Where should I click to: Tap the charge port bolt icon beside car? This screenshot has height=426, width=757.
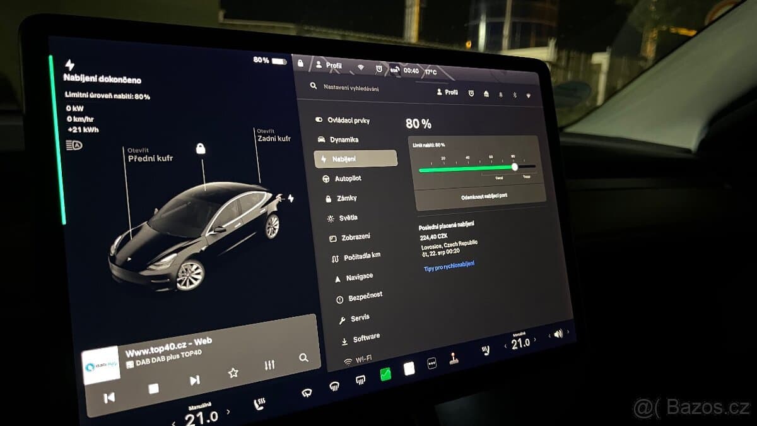(291, 198)
